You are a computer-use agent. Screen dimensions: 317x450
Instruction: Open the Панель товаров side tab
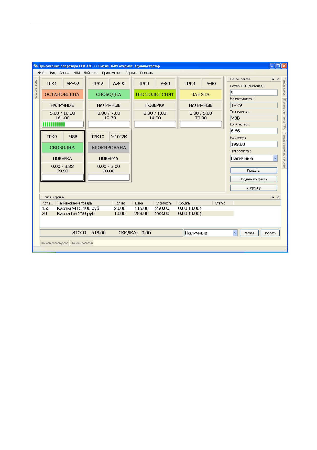point(36,88)
